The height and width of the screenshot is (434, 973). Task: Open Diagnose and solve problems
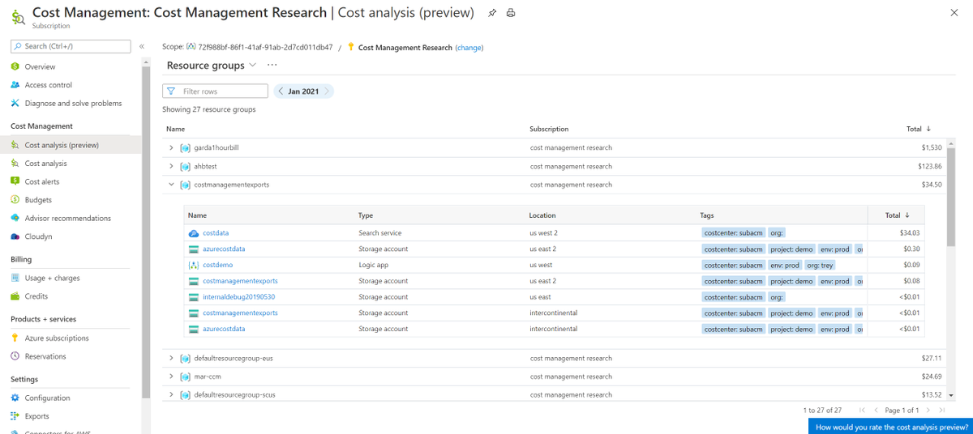coord(73,103)
